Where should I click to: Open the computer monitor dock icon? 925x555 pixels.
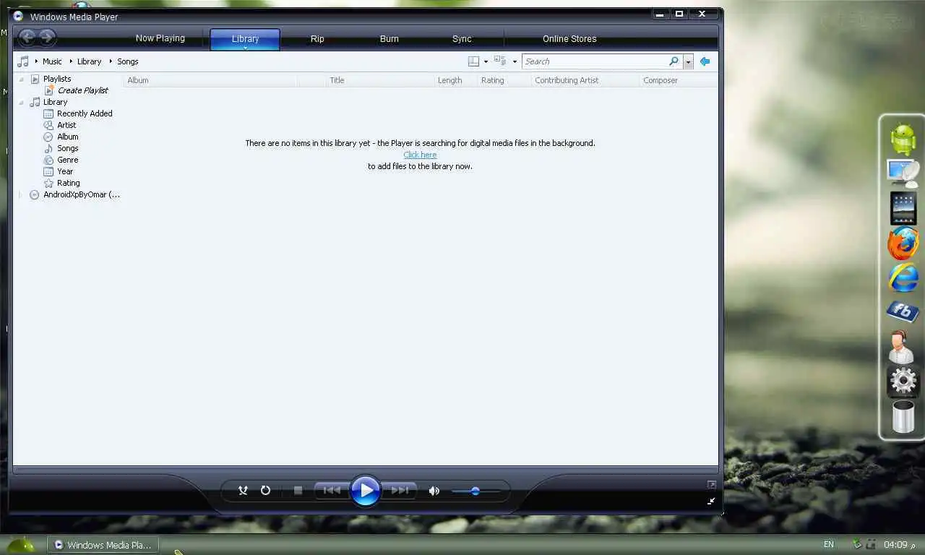pyautogui.click(x=903, y=173)
